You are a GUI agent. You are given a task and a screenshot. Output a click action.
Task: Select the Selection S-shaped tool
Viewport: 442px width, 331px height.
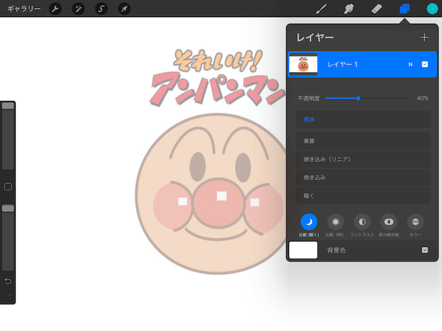tap(101, 9)
